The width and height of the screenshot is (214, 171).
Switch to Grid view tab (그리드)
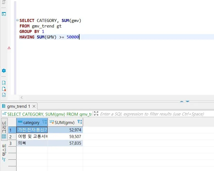pyautogui.click(x=4, y=129)
